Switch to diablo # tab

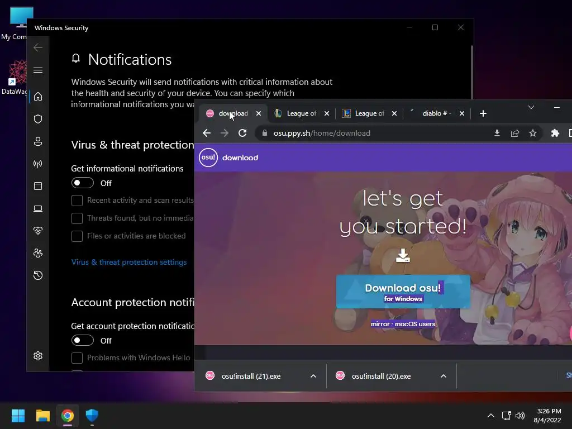coord(437,113)
